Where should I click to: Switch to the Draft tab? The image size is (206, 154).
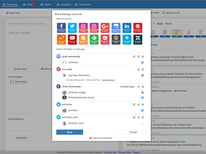point(155,13)
